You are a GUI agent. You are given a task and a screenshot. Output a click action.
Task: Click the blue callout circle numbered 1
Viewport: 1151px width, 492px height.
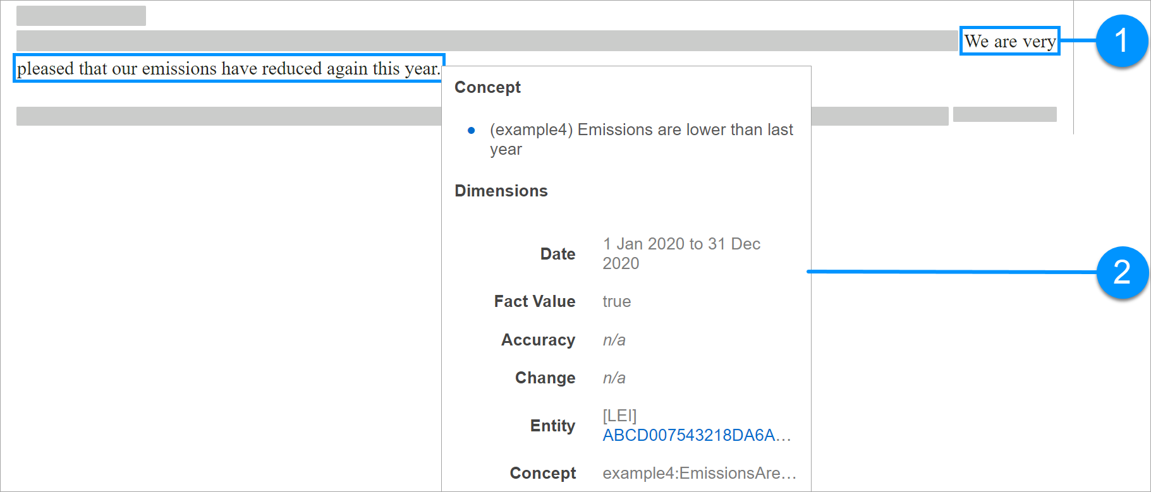1121,41
